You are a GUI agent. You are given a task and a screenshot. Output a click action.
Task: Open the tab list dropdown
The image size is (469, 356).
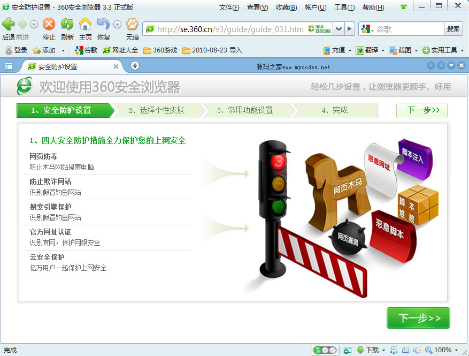tap(451, 65)
